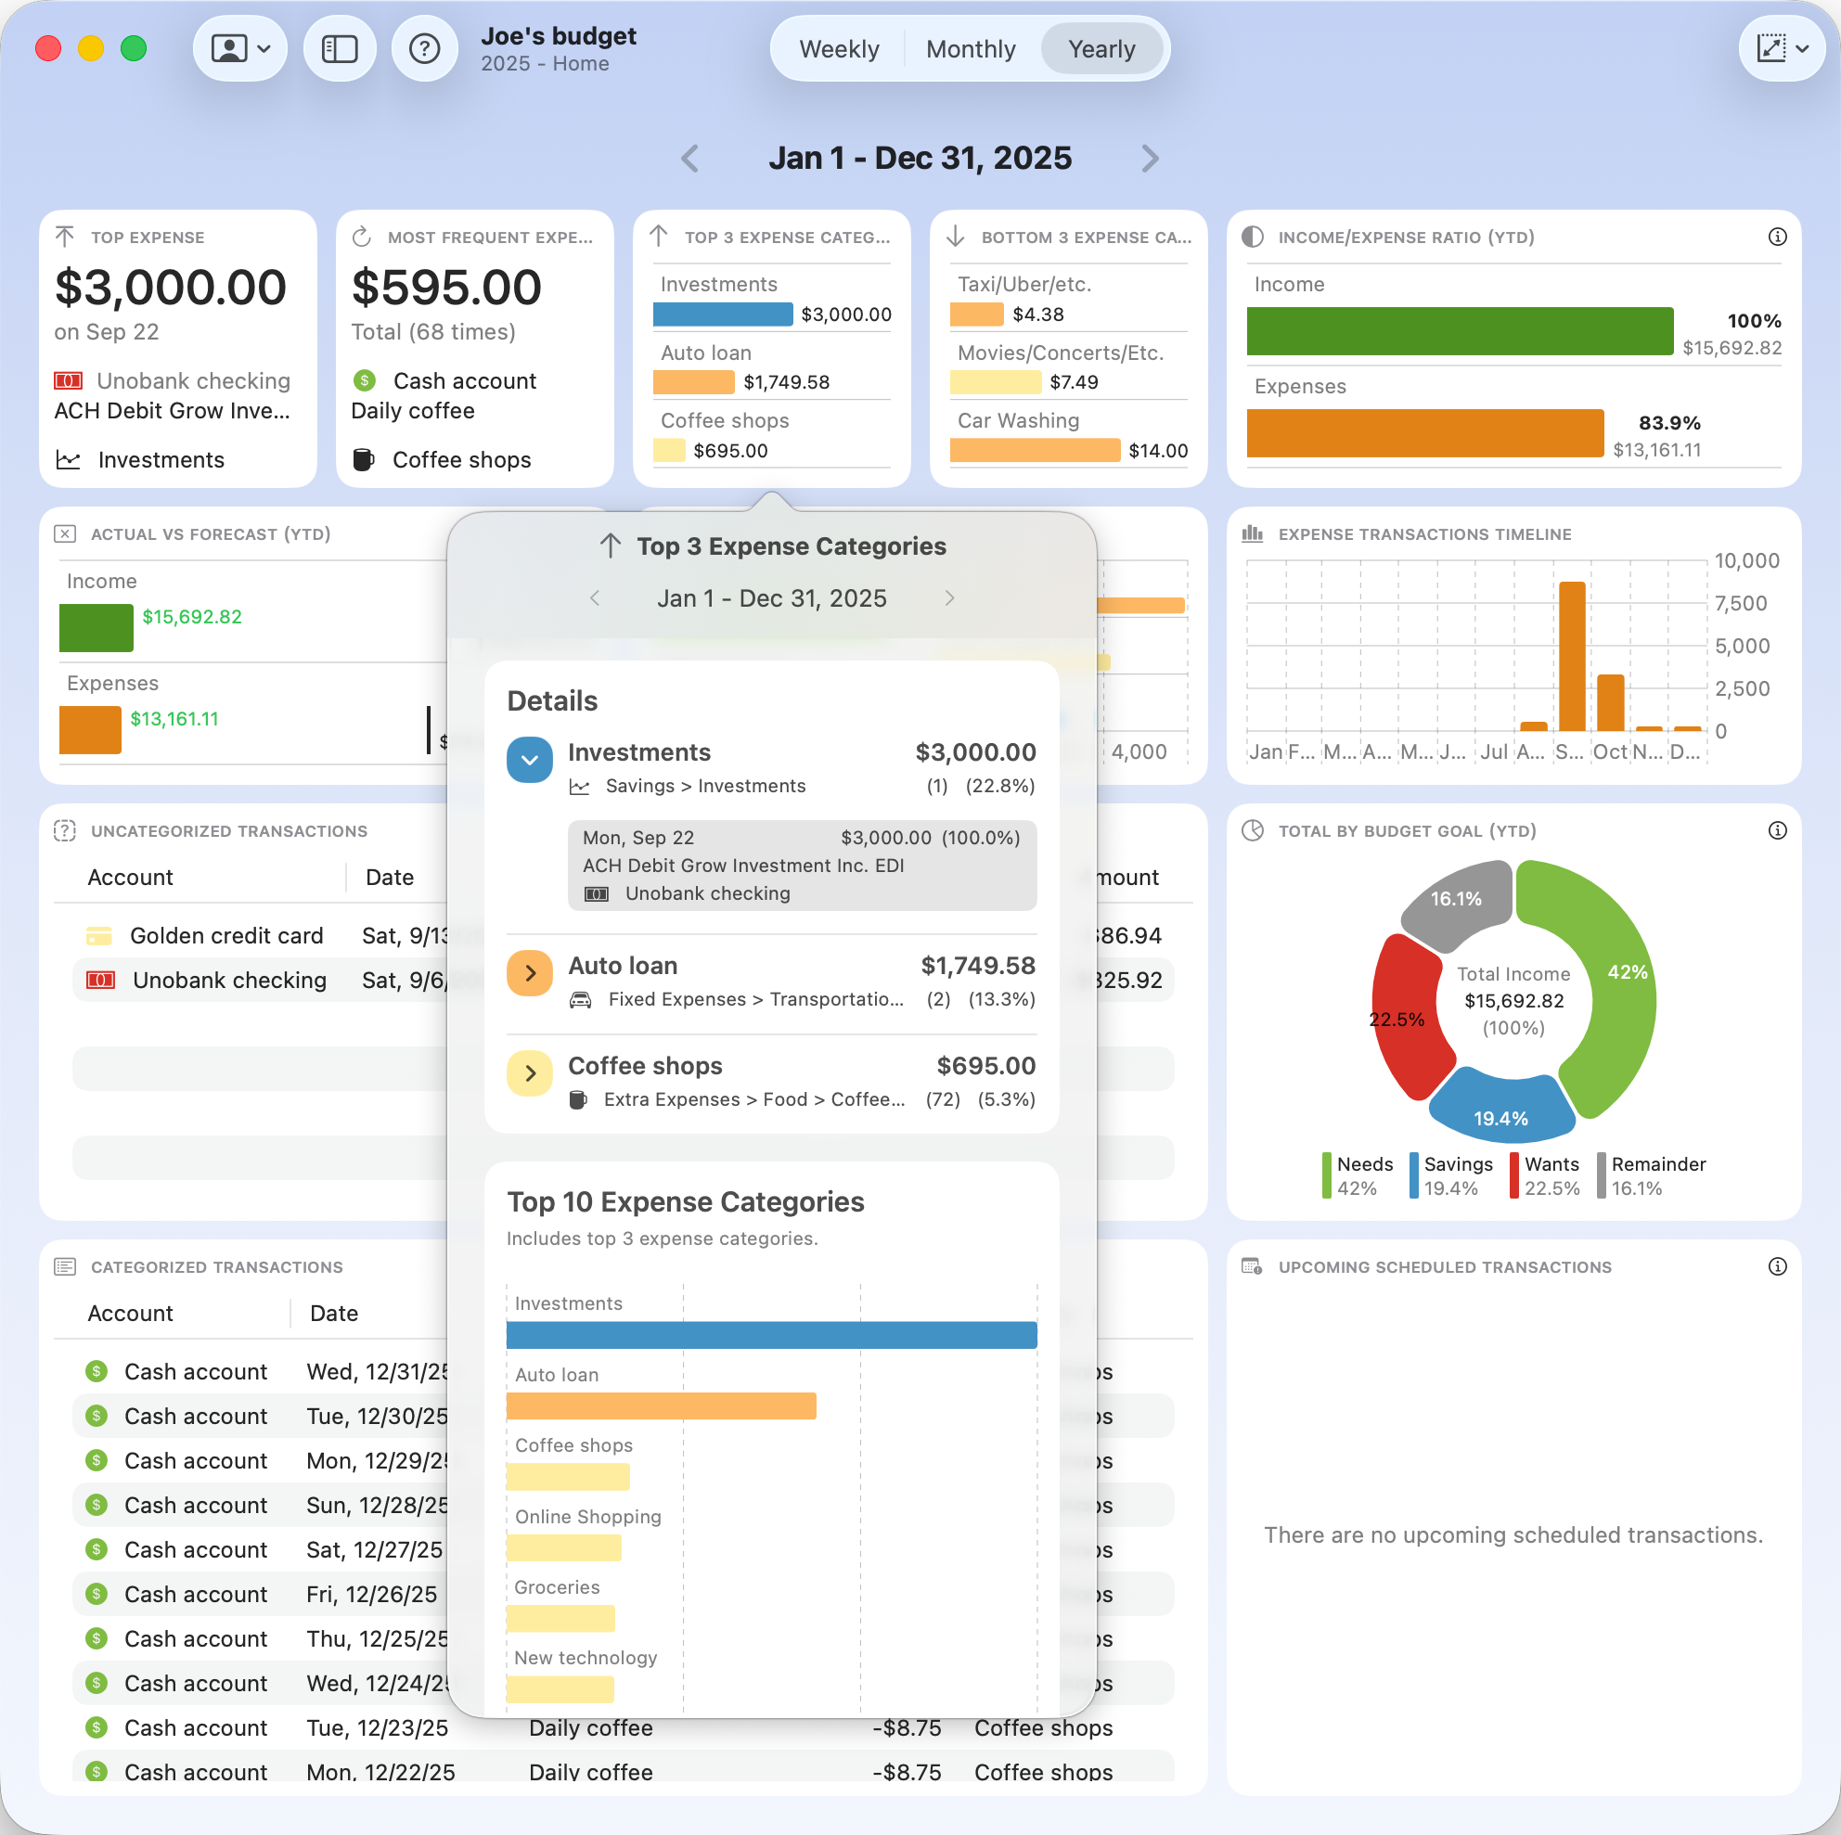The height and width of the screenshot is (1835, 1841).
Task: Open the profile account dropdown chevron
Action: tap(264, 47)
